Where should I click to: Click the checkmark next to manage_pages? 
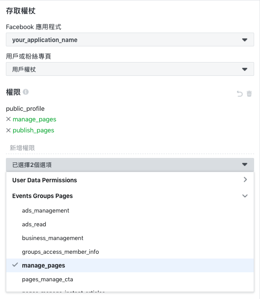click(15, 265)
